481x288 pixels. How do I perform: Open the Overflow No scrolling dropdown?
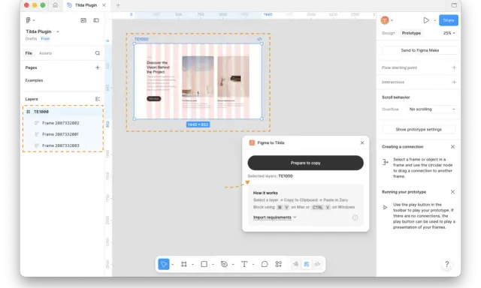(x=432, y=109)
